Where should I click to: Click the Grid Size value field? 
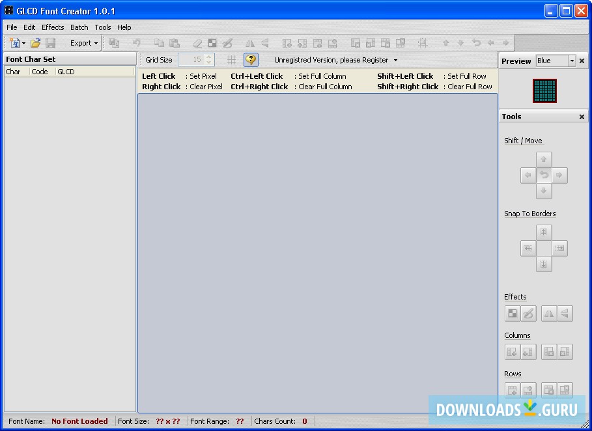(191, 60)
